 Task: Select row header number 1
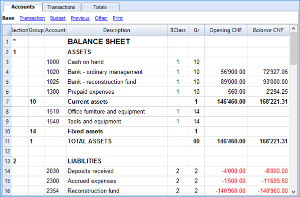(x=7, y=42)
